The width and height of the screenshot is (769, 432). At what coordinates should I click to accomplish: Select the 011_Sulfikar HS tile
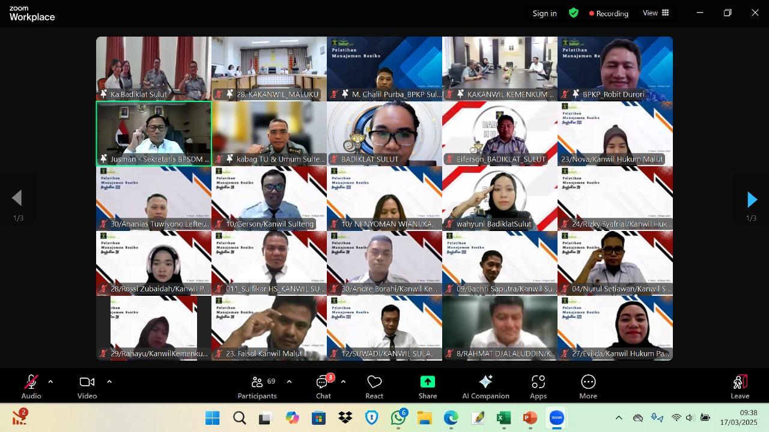(269, 263)
